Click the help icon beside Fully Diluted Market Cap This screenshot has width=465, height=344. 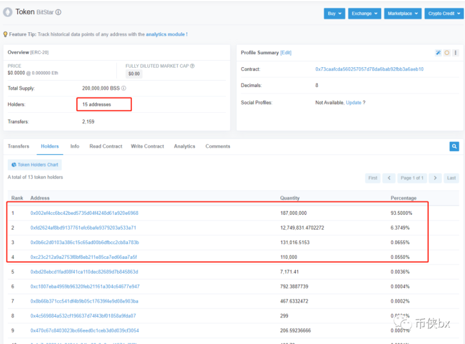192,66
